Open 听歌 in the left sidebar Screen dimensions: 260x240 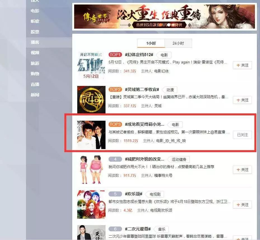[35, 21]
